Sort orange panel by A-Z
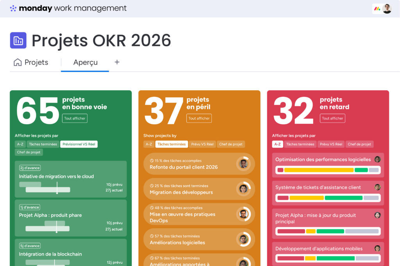The width and height of the screenshot is (400, 266). pyautogui.click(x=149, y=144)
